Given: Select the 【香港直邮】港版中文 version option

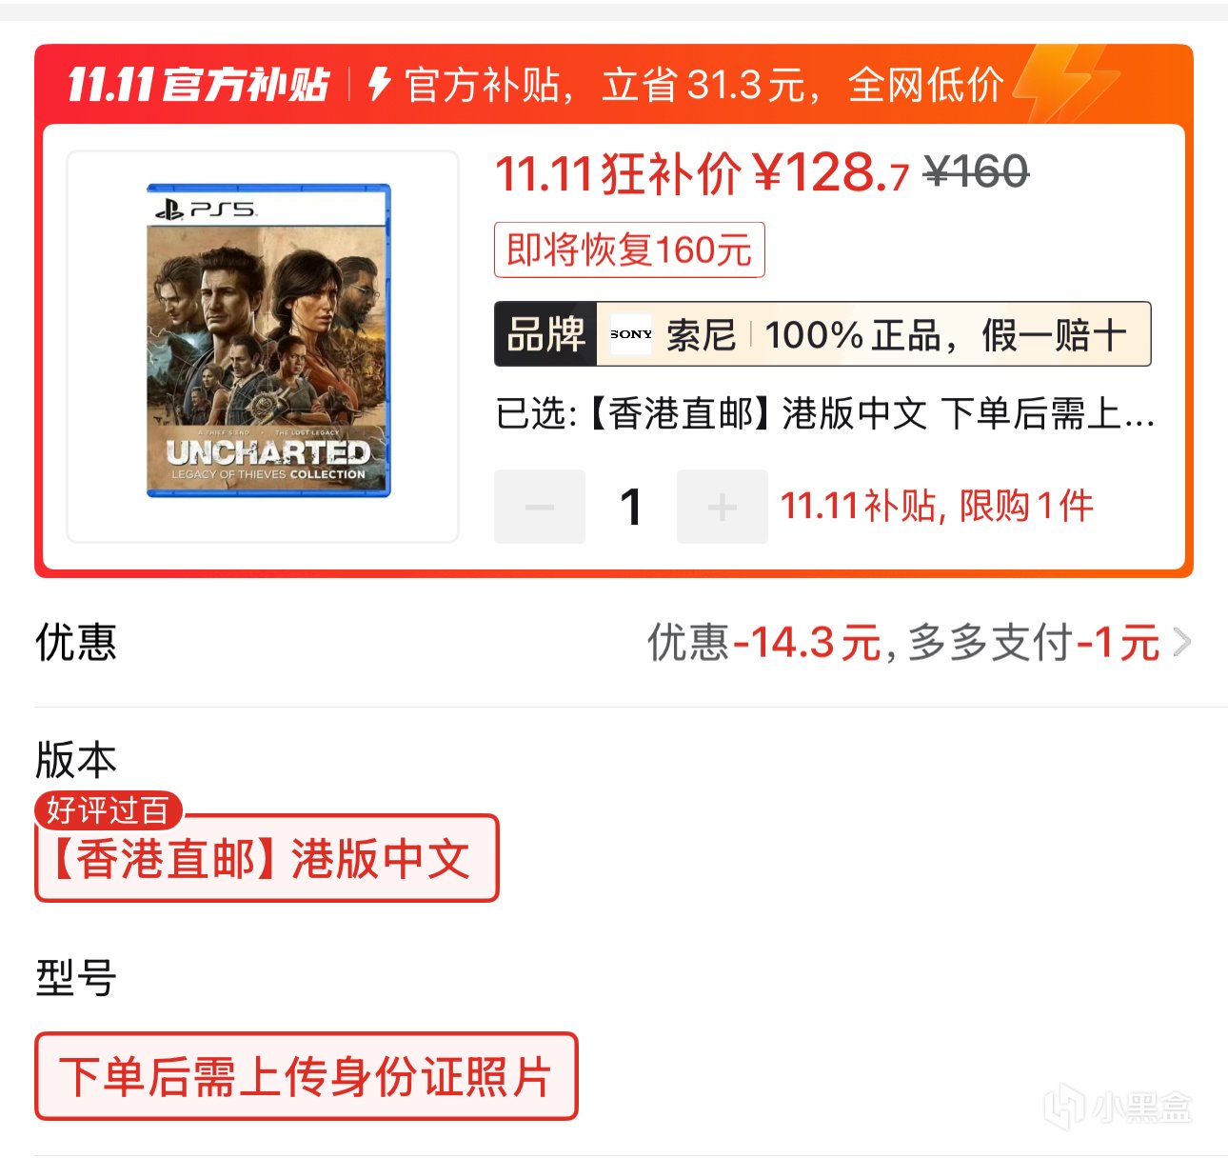Looking at the screenshot, I should pos(267,858).
